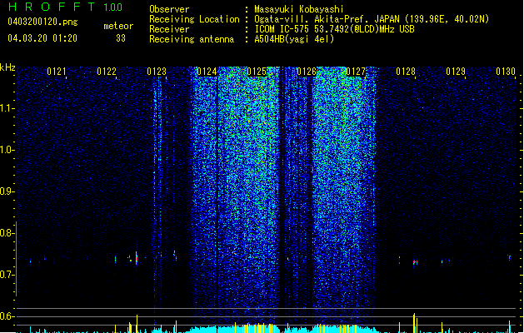Image resolution: width=524 pixels, height=333 pixels.
Task: Click observer name Masayuki Kobayashi
Action: [x=299, y=9]
